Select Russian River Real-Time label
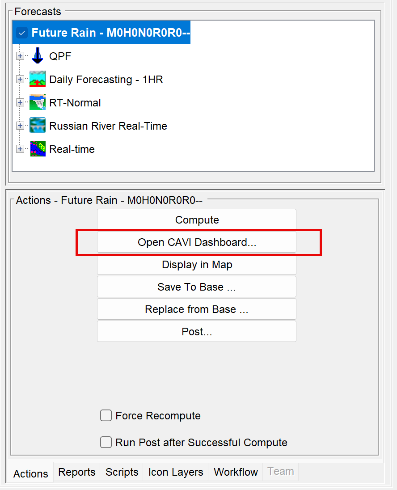Viewport: 397px width, 490px height. [108, 126]
